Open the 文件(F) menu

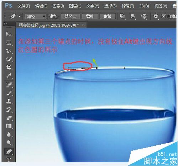(x=24, y=6)
